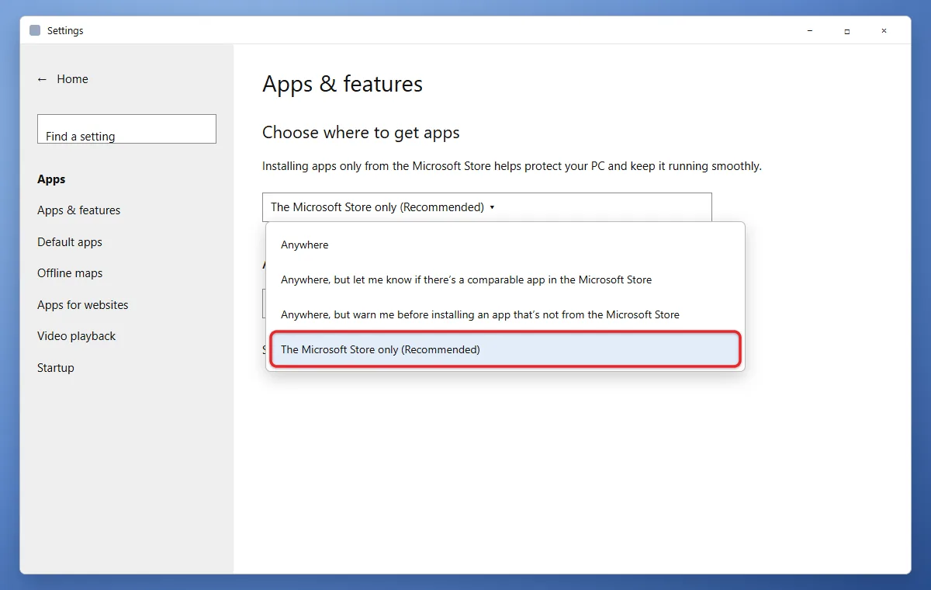Choose Anywhere, but warn me option
The image size is (931, 590).
(505, 314)
